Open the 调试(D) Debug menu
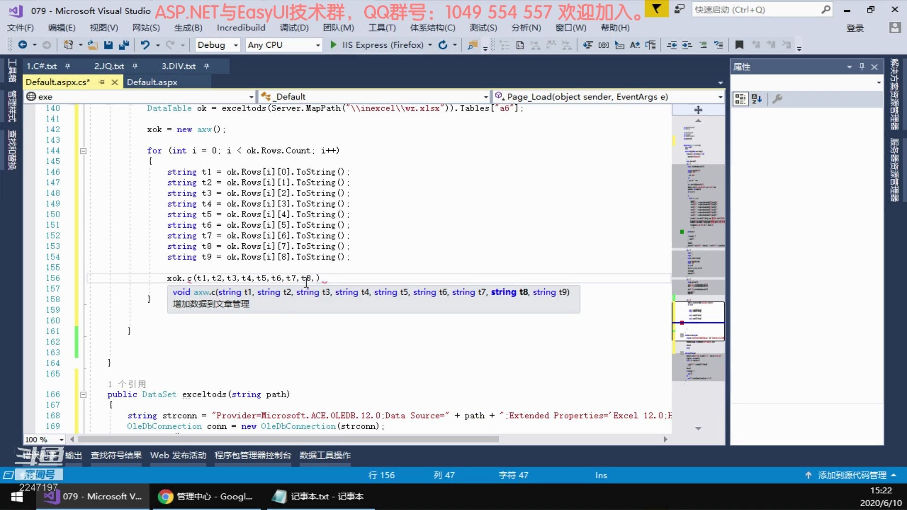 294,28
